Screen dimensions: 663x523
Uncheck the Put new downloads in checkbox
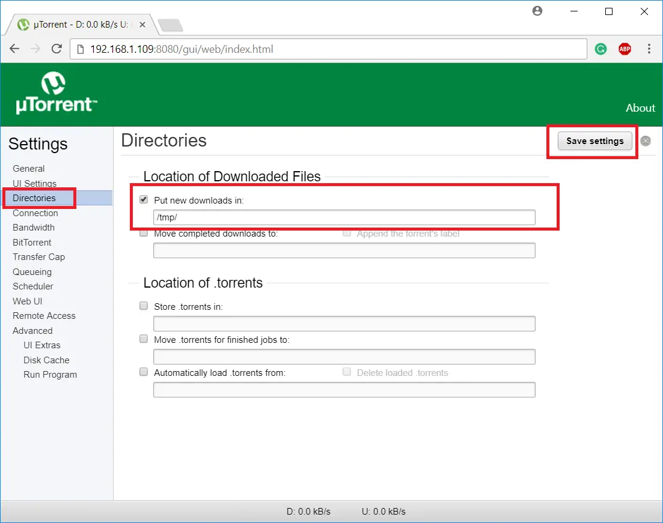(144, 200)
